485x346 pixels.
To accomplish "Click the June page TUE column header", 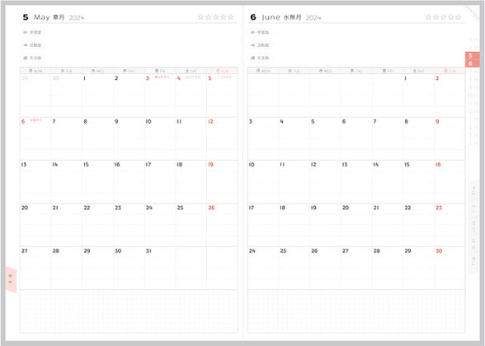I will pos(294,71).
